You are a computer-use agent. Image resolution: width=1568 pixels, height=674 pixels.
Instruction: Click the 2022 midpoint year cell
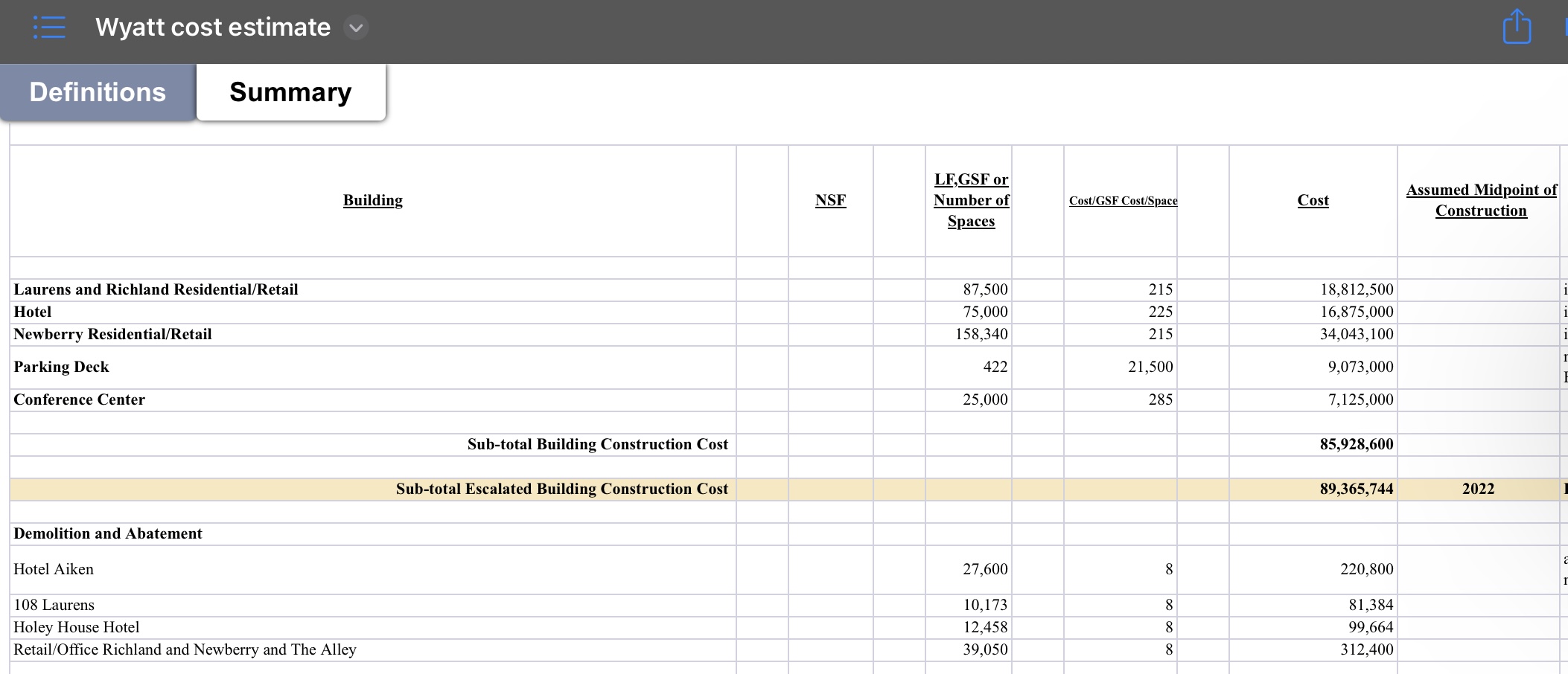[x=1478, y=489]
